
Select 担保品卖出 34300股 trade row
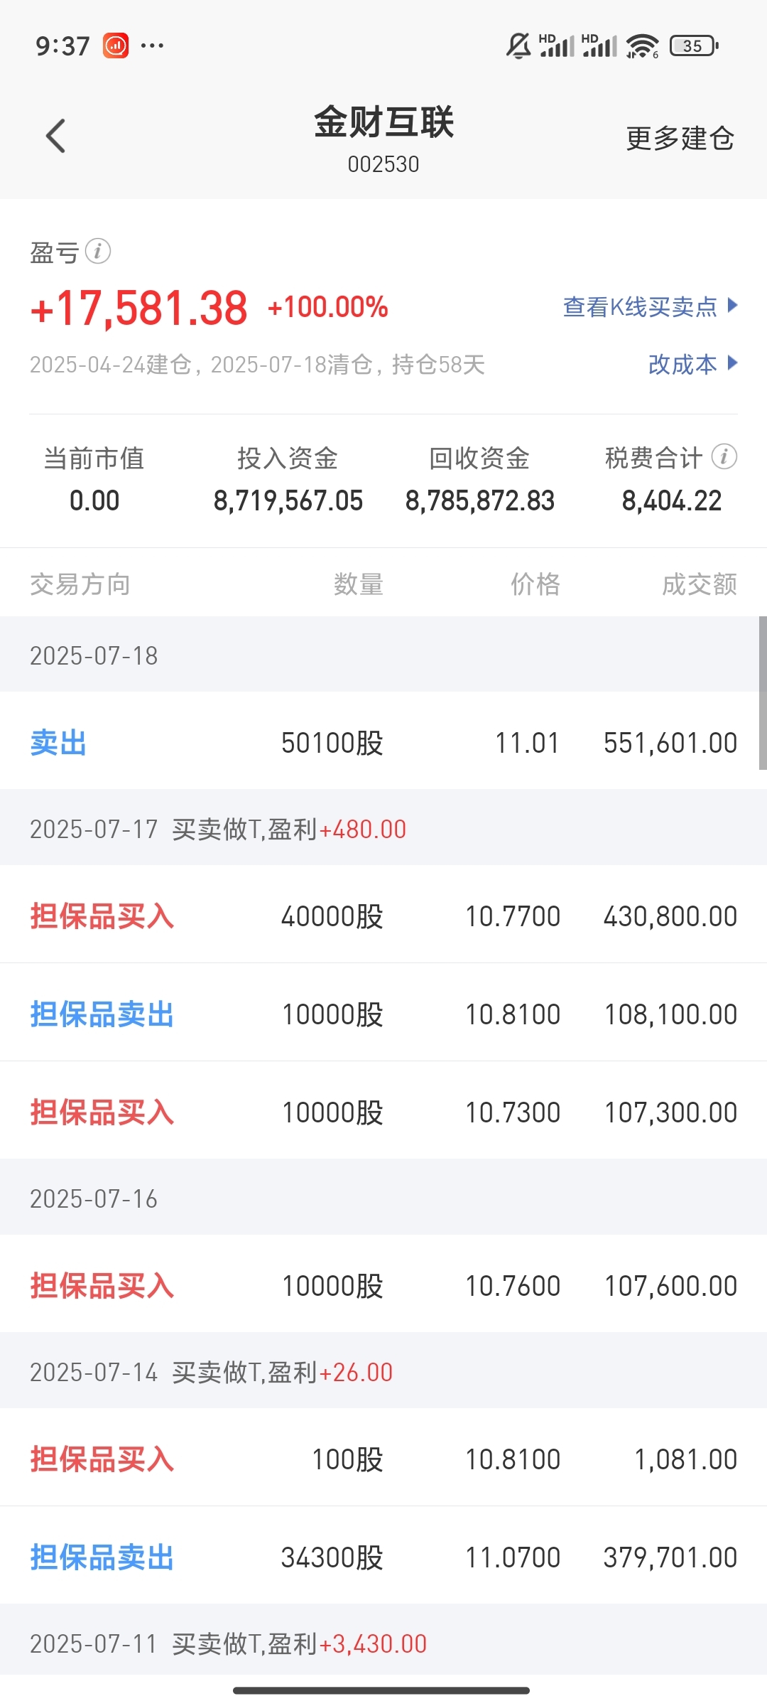[383, 1557]
